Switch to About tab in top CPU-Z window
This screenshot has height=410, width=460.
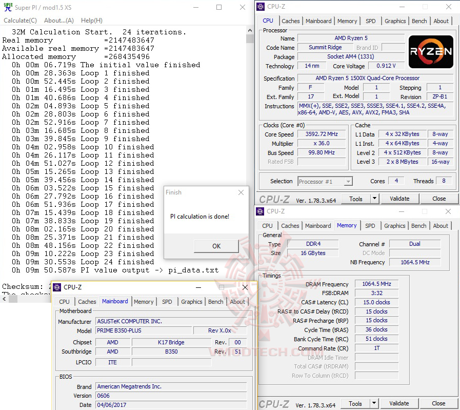point(441,21)
